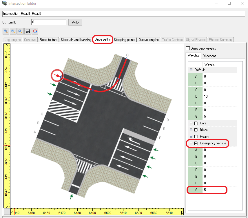Image resolution: width=248 pixels, height=218 pixels.
Task: Select Default row E weight cell
Action: (x=220, y=103)
